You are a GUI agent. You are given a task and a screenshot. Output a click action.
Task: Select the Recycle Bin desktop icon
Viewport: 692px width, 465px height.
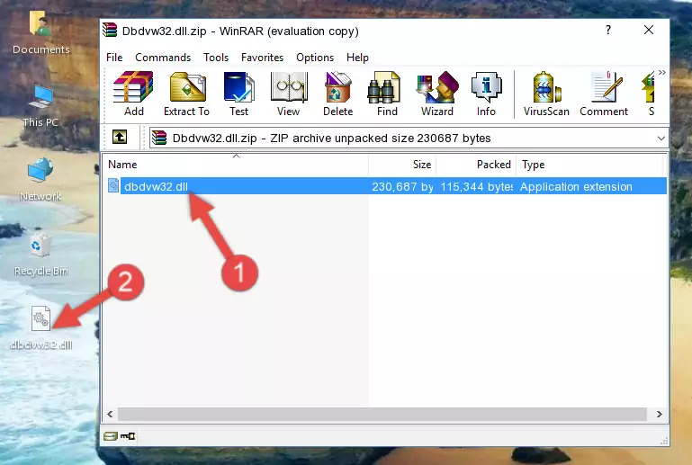coord(41,255)
